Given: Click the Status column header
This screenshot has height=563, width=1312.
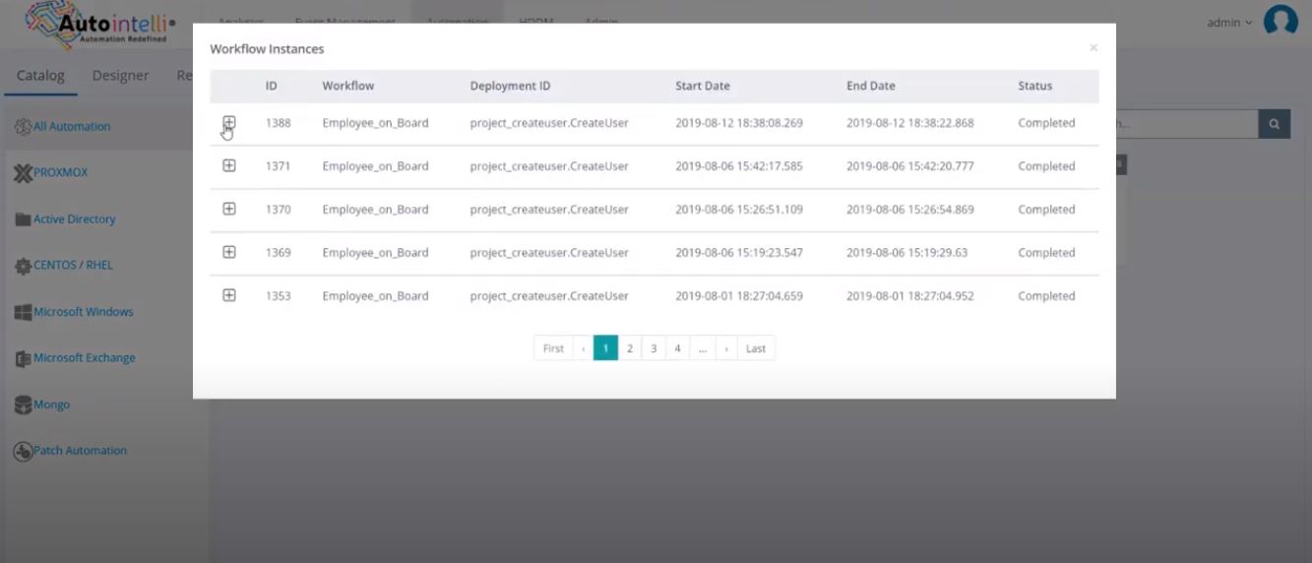Looking at the screenshot, I should [x=1035, y=86].
